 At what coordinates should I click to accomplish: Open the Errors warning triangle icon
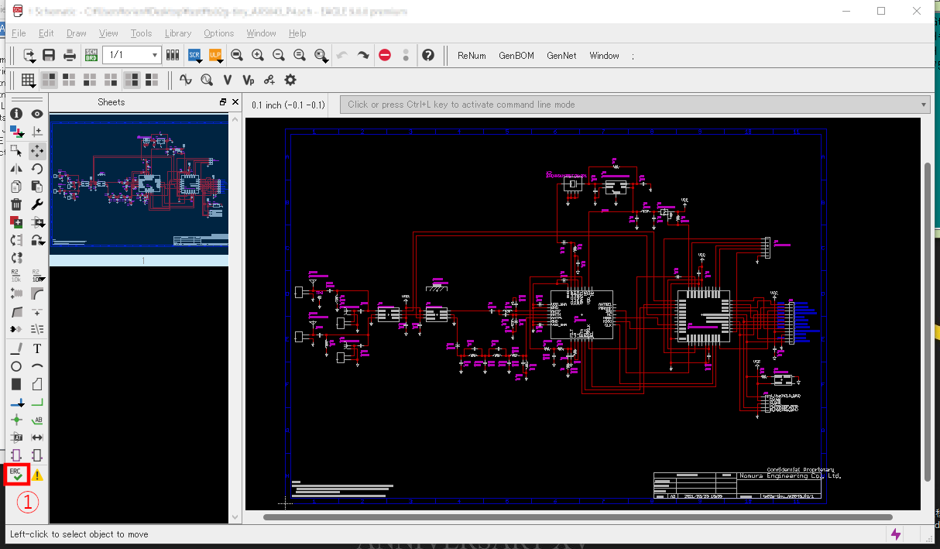coord(37,474)
